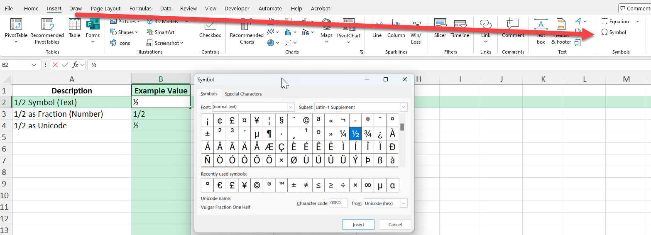
Task: Click the 3D Models button
Action: tap(163, 21)
